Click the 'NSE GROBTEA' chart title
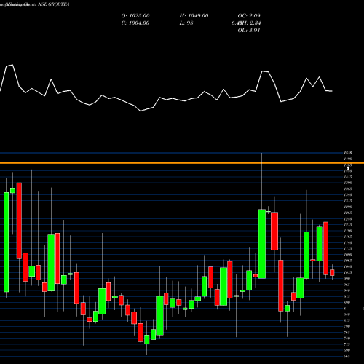The image size is (364, 364). [54, 4]
